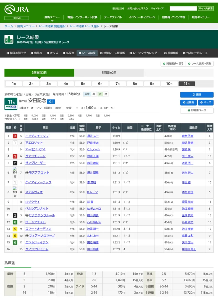The width and height of the screenshot is (218, 298).
Task: Open 競馬ギャラリー menu
Action: [201, 17]
